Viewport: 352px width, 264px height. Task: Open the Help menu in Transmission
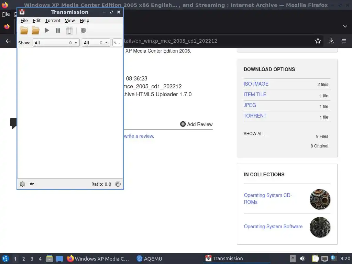pos(85,20)
